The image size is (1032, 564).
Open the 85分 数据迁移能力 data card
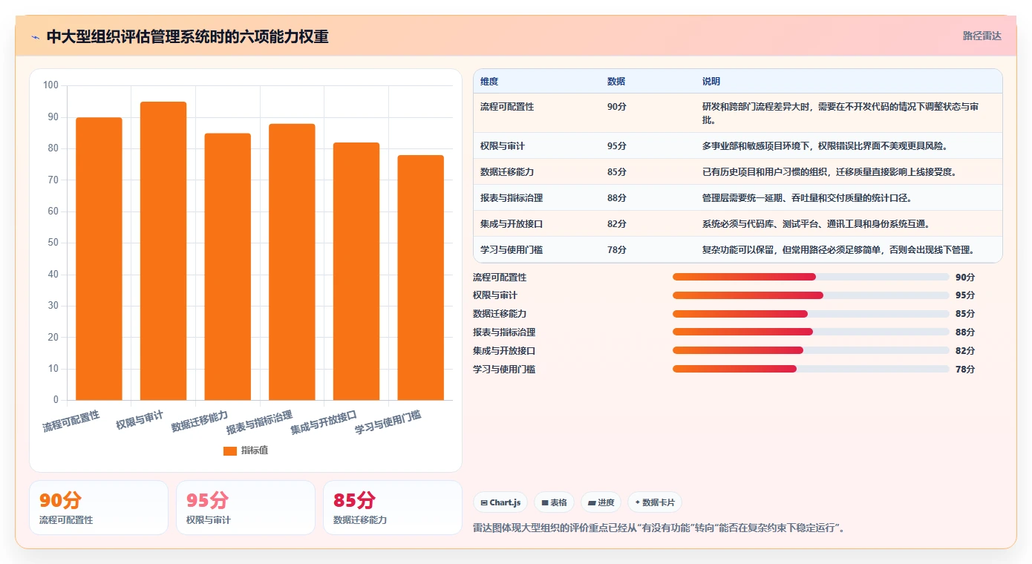pyautogui.click(x=393, y=508)
